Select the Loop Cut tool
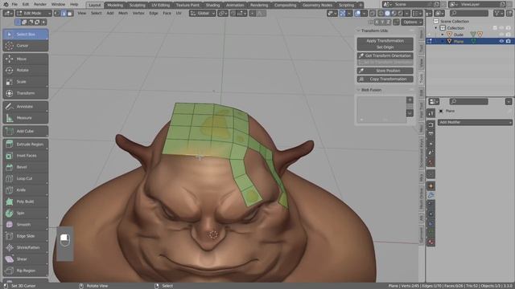 point(25,178)
